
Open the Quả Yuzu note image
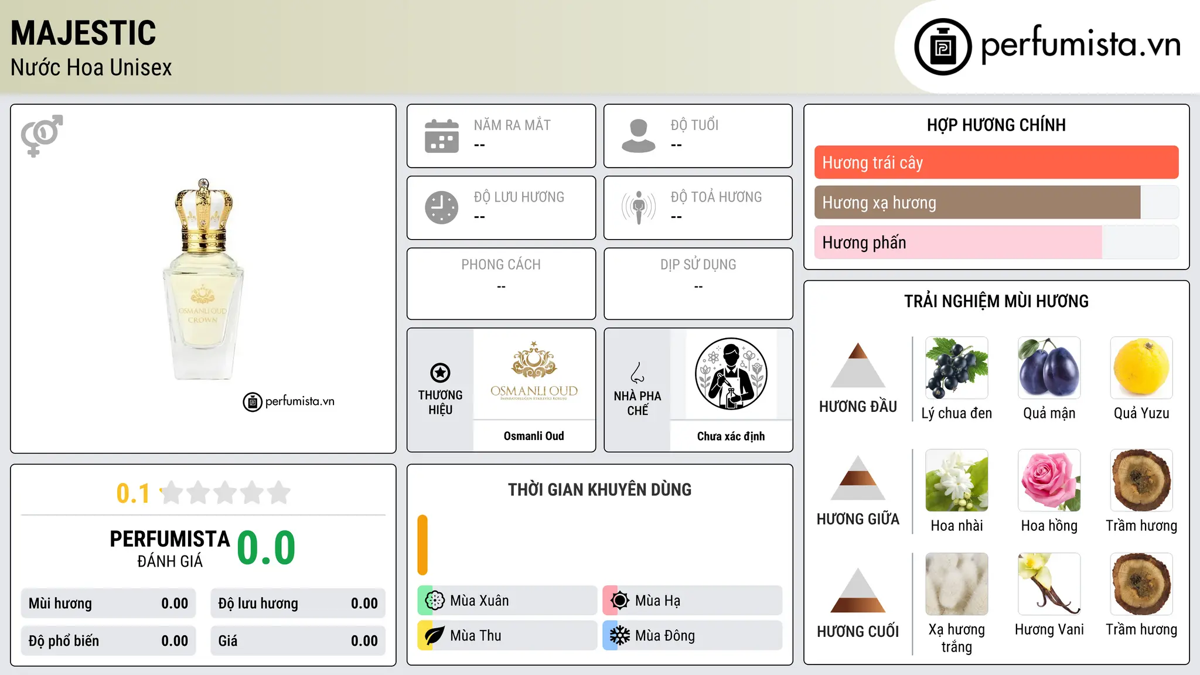coord(1141,368)
